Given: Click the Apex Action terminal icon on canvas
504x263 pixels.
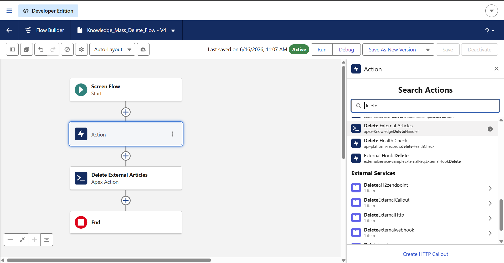Looking at the screenshot, I should [81, 178].
